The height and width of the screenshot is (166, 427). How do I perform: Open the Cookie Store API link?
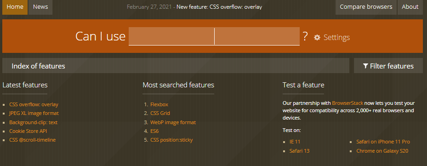(28, 131)
